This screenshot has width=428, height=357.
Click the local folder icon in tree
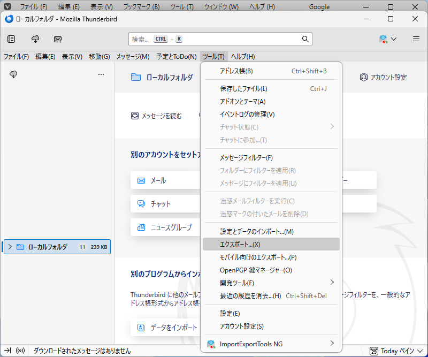point(20,247)
